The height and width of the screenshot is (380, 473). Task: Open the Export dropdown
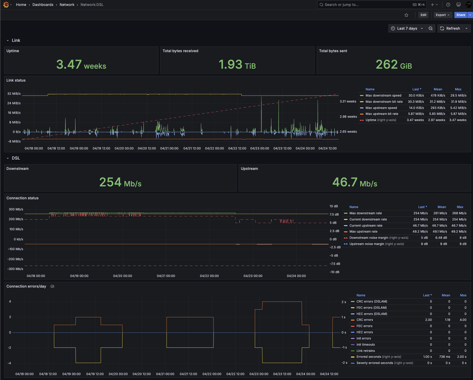click(x=443, y=15)
